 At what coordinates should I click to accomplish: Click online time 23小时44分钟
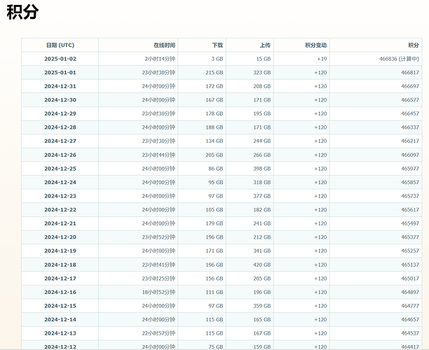(x=158, y=155)
